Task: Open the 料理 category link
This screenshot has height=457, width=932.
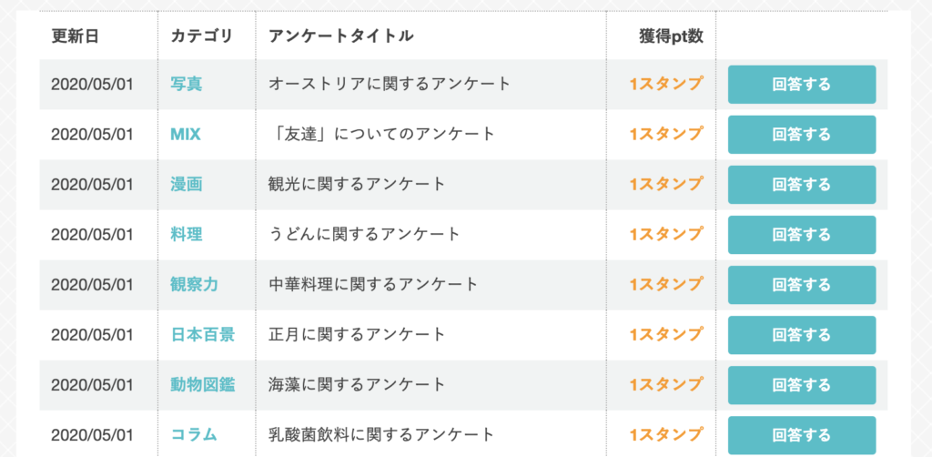Action: [187, 235]
